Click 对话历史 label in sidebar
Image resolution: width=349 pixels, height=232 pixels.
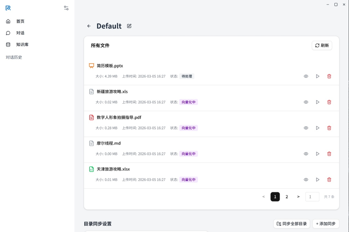click(14, 57)
